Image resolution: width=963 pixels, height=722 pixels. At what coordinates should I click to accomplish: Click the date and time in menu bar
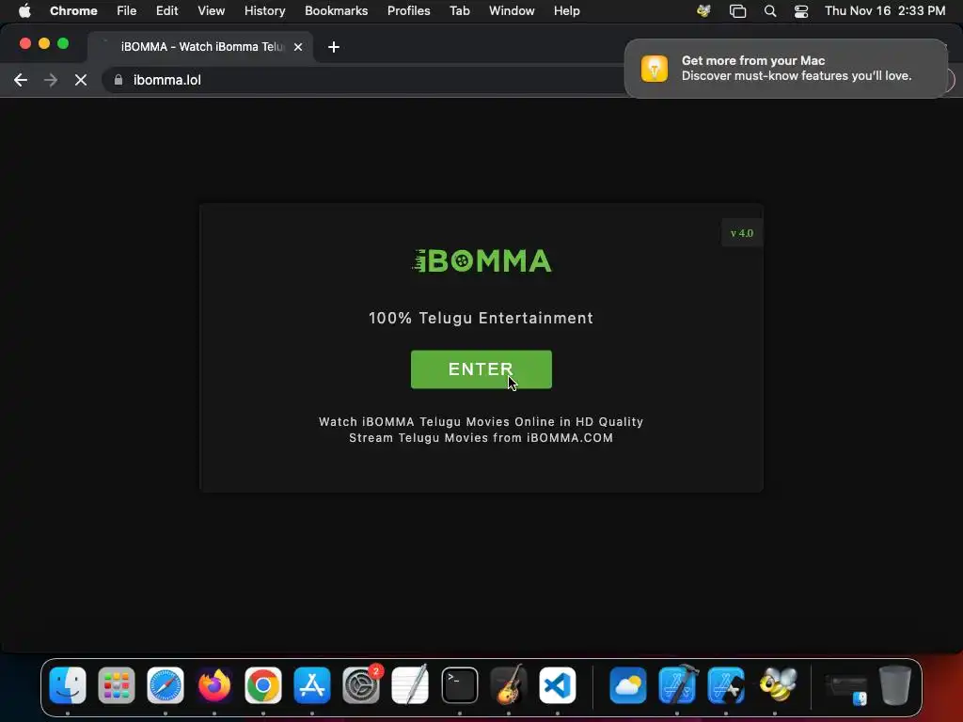point(884,10)
